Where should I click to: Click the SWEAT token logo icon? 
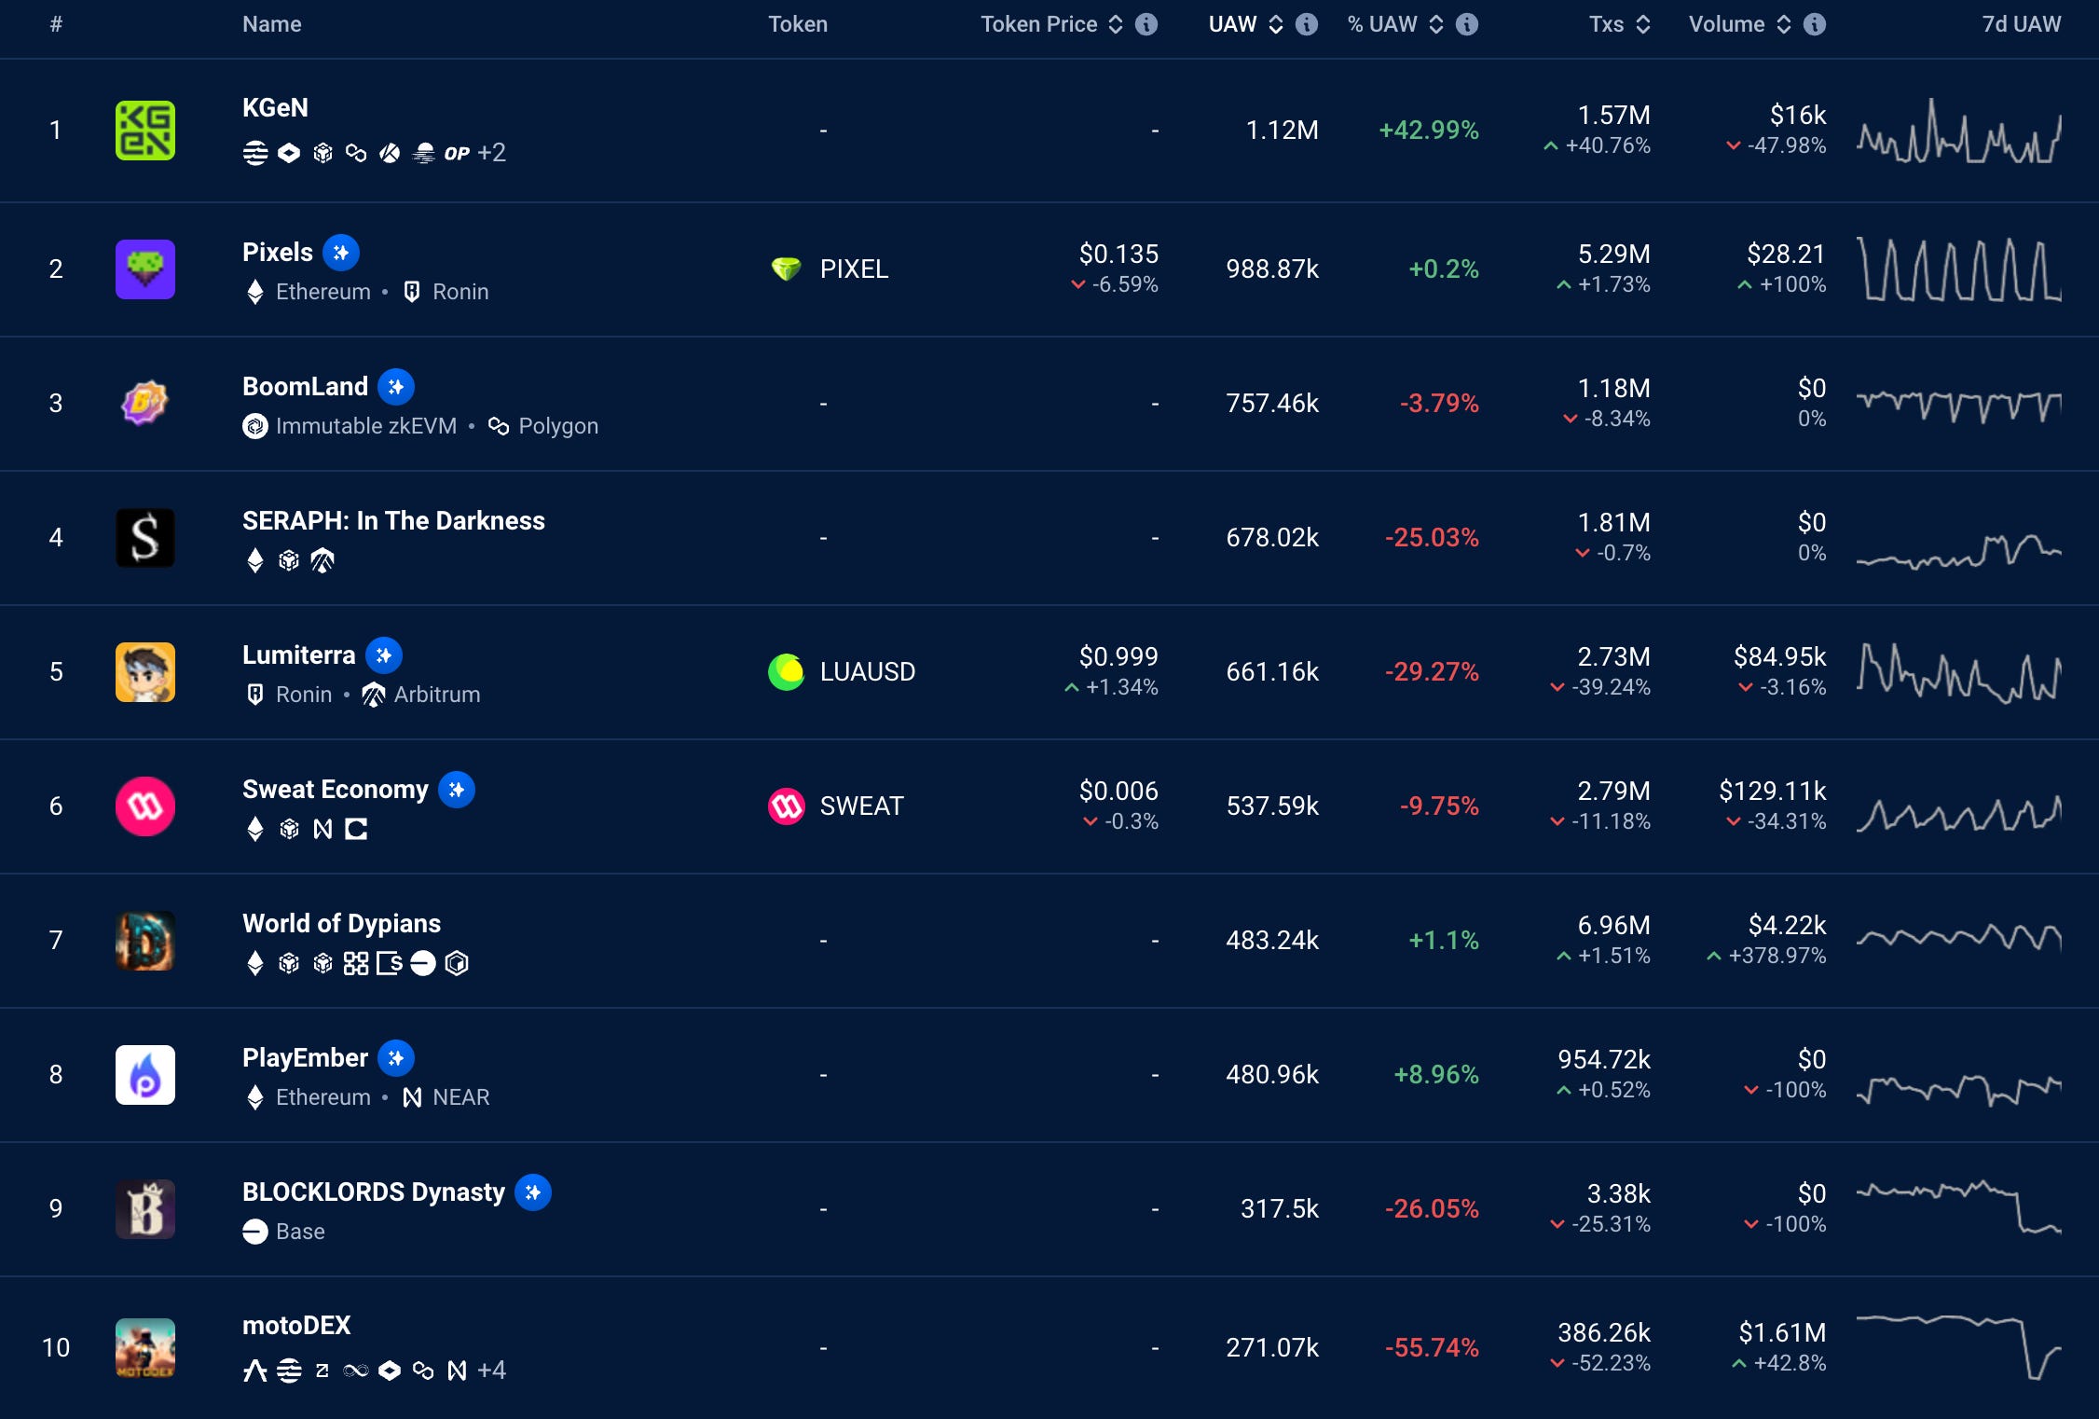point(786,806)
